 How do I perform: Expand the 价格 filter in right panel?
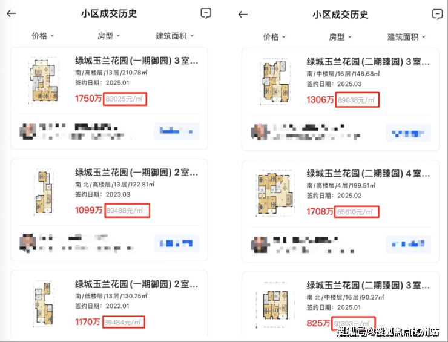click(x=274, y=36)
